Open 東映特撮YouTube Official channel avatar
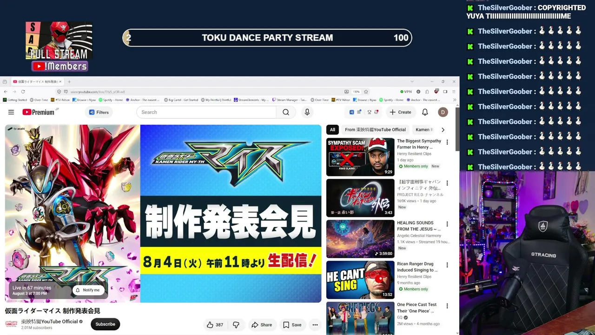Viewport: 595px width, 335px height. 11,324
